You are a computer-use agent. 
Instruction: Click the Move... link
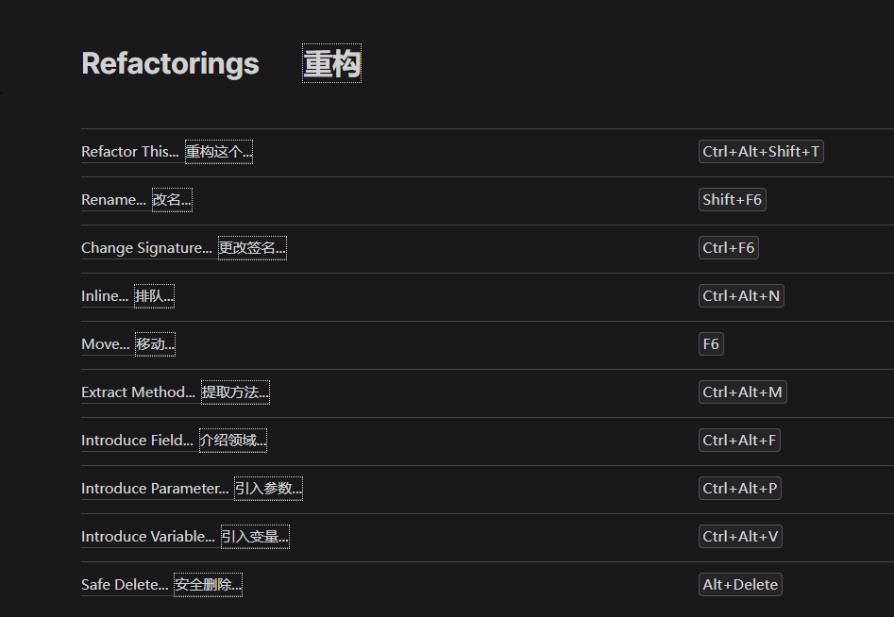105,344
